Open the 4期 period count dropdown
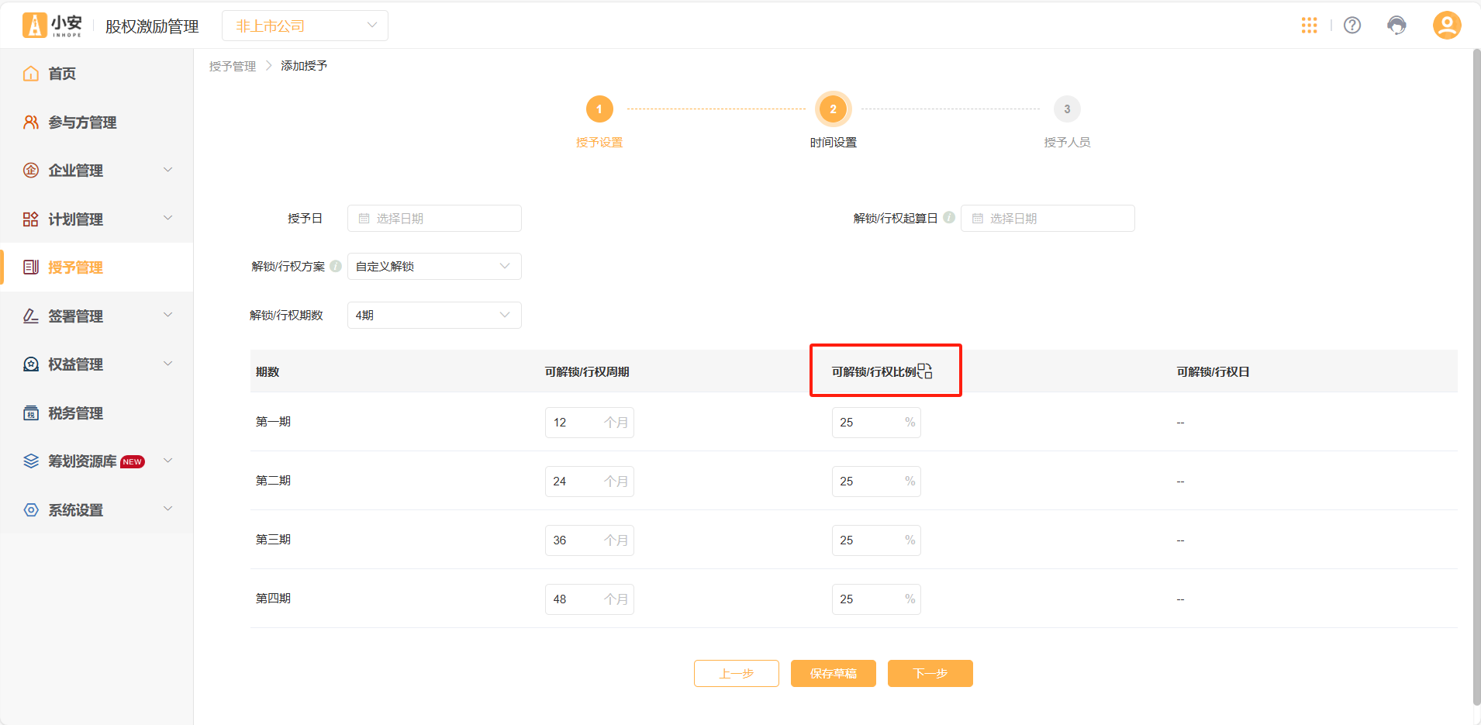This screenshot has width=1481, height=725. (x=434, y=315)
